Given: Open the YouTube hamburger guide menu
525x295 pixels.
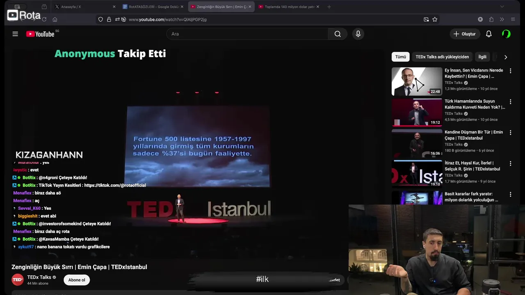Looking at the screenshot, I should pos(15,34).
